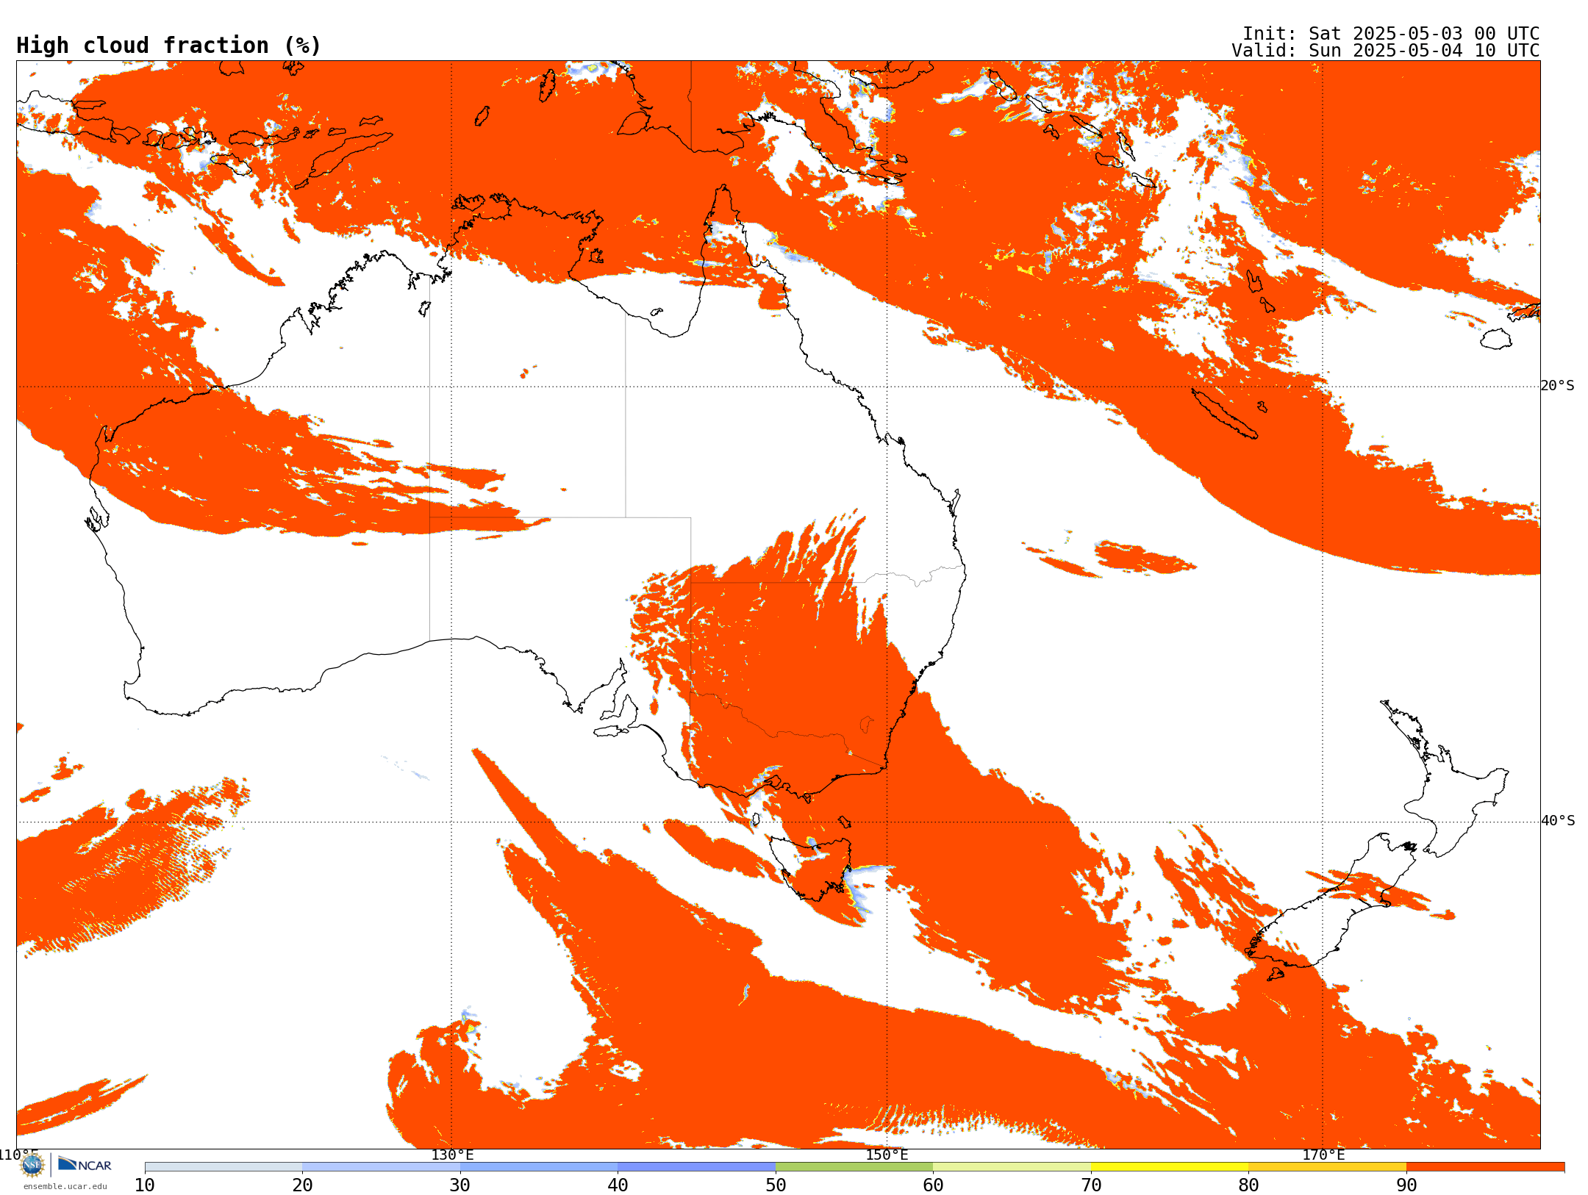Viewport: 1588px width, 1195px height.
Task: Click the colorbar tick label 70
Action: click(1091, 1185)
